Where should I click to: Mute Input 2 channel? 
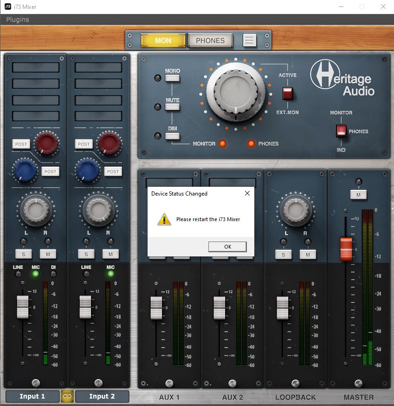(x=110, y=254)
